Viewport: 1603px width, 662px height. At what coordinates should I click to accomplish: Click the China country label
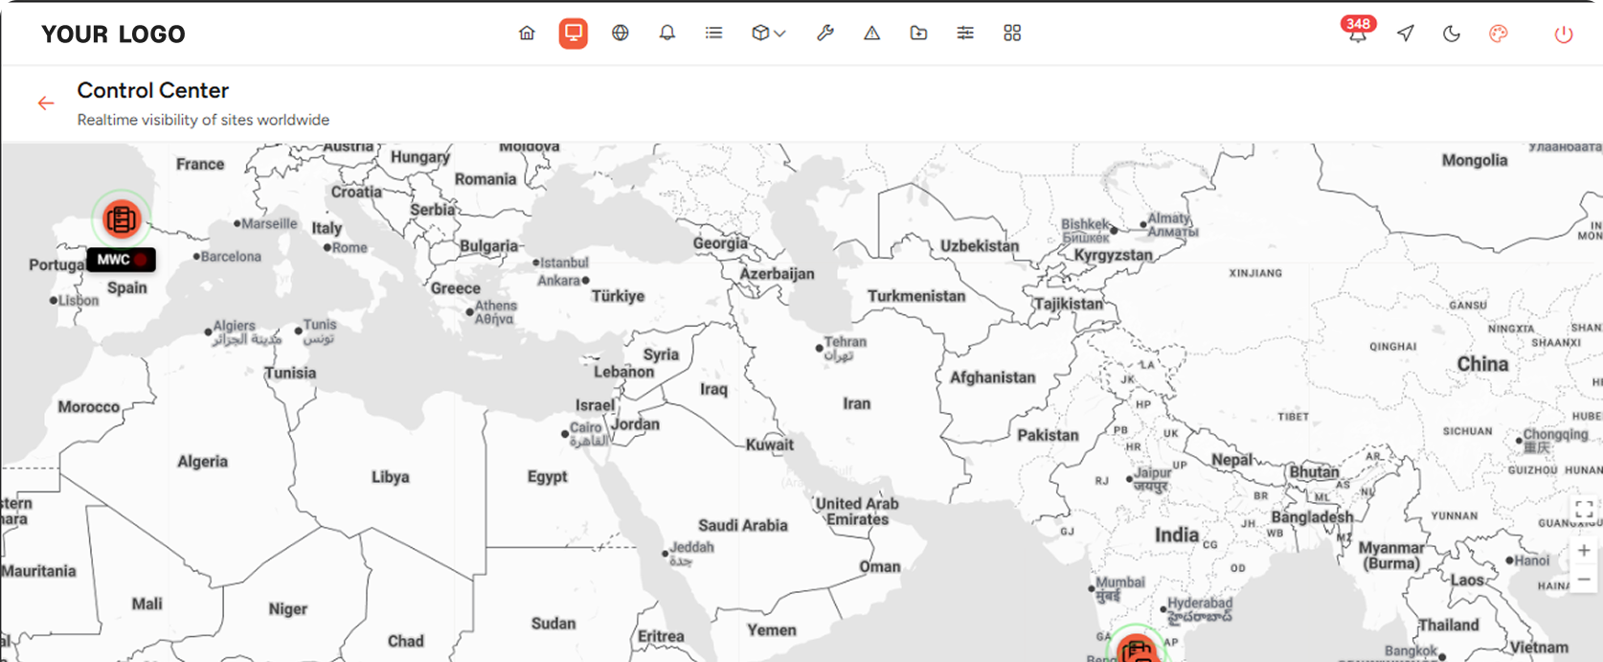point(1482,364)
